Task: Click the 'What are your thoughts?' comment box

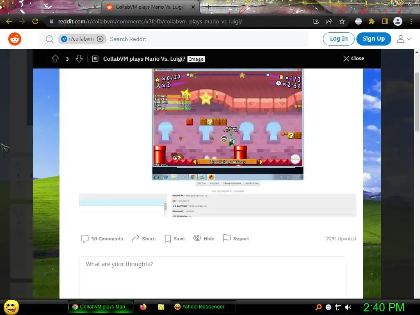Action: pyautogui.click(x=213, y=277)
